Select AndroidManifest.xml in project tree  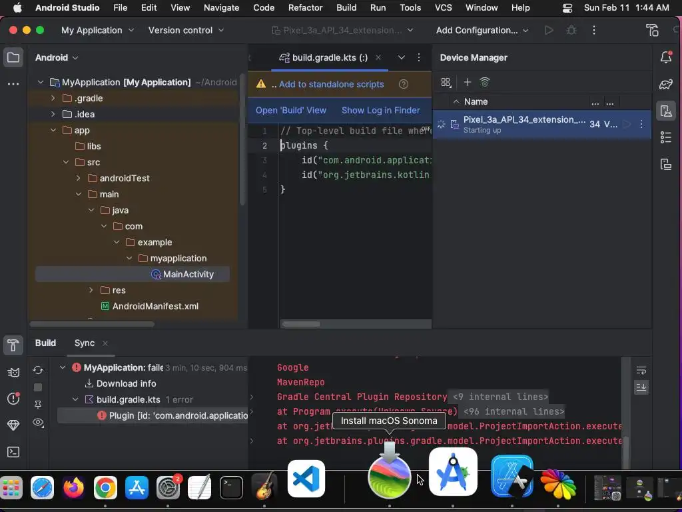[150, 306]
